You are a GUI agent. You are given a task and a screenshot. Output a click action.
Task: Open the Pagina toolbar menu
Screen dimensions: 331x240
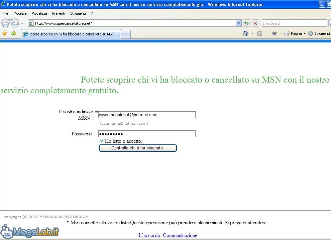pyautogui.click(x=295, y=33)
